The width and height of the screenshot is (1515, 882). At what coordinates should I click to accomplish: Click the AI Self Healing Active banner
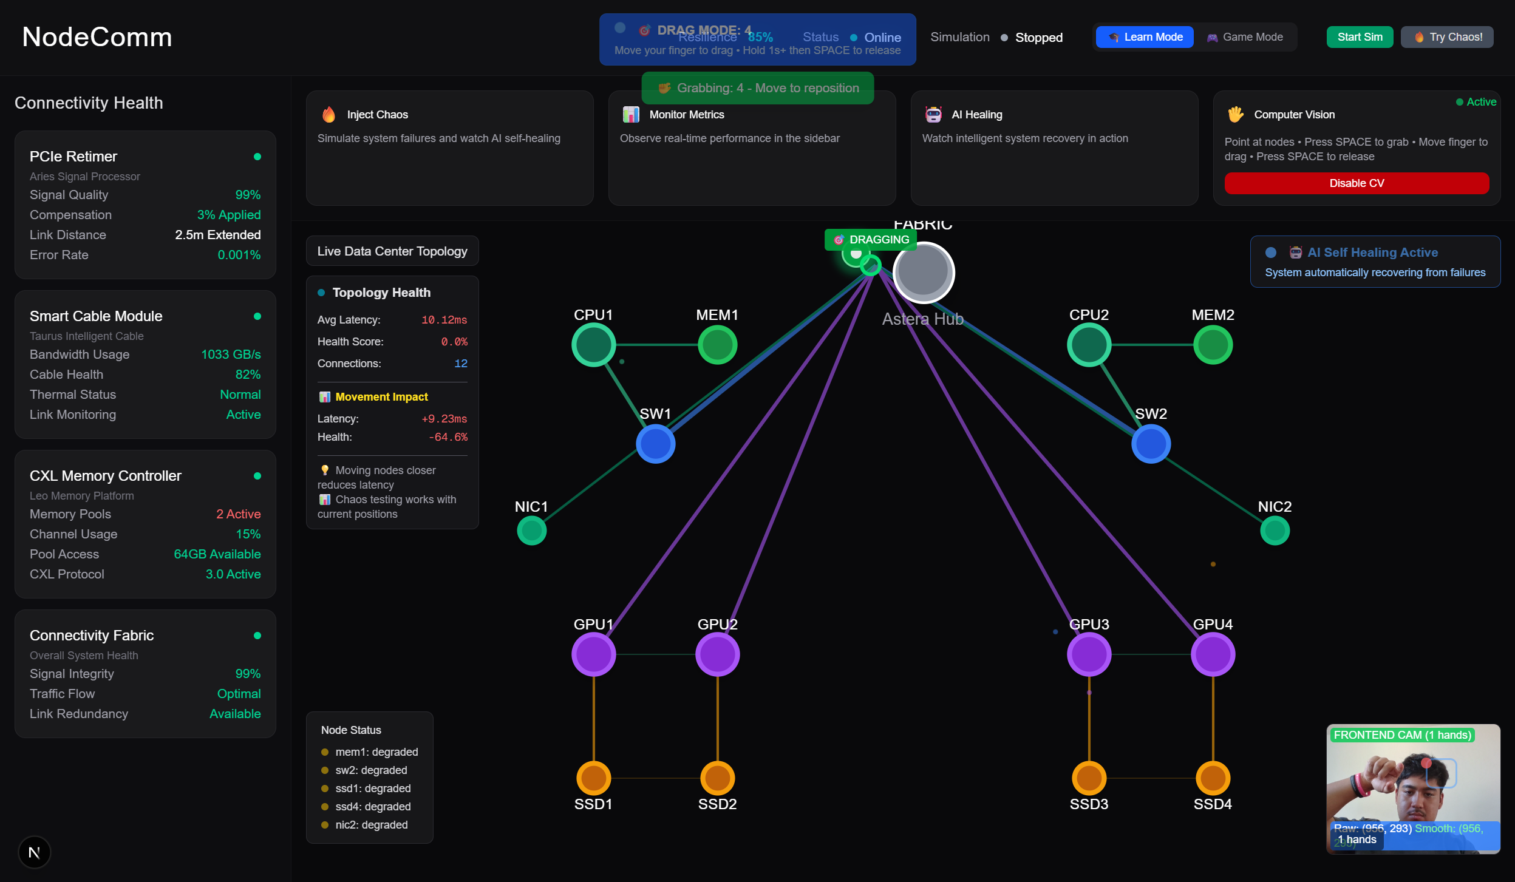[1375, 262]
